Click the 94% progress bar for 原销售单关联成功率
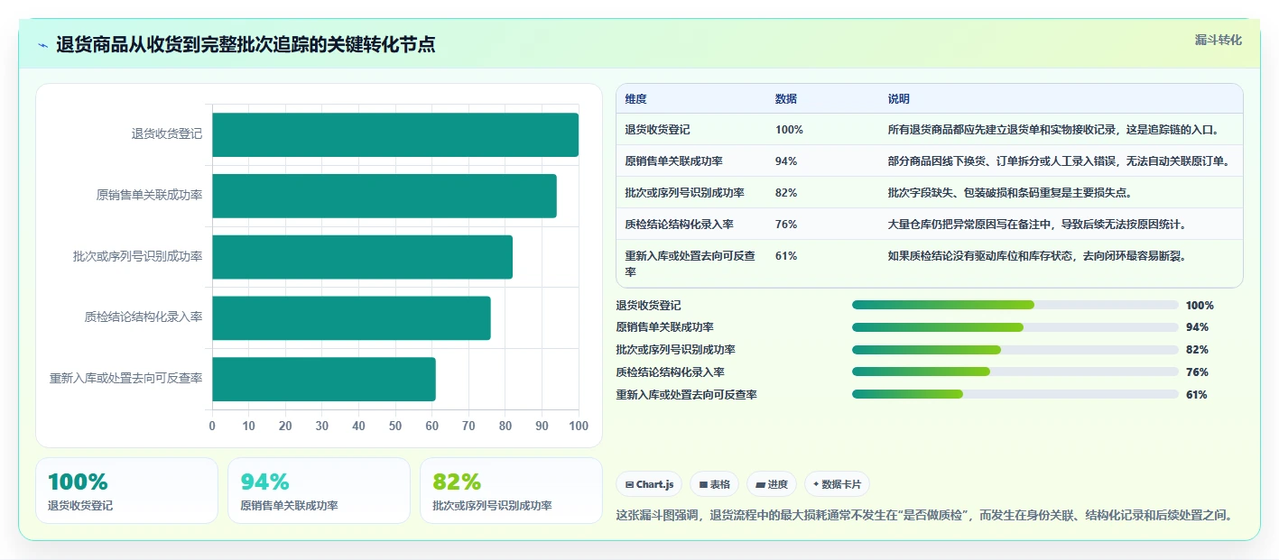The height and width of the screenshot is (560, 1279). [x=1015, y=327]
